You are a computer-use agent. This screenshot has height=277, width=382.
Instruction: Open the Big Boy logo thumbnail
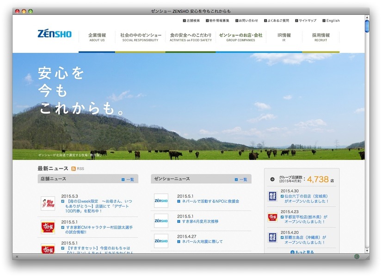48,203
